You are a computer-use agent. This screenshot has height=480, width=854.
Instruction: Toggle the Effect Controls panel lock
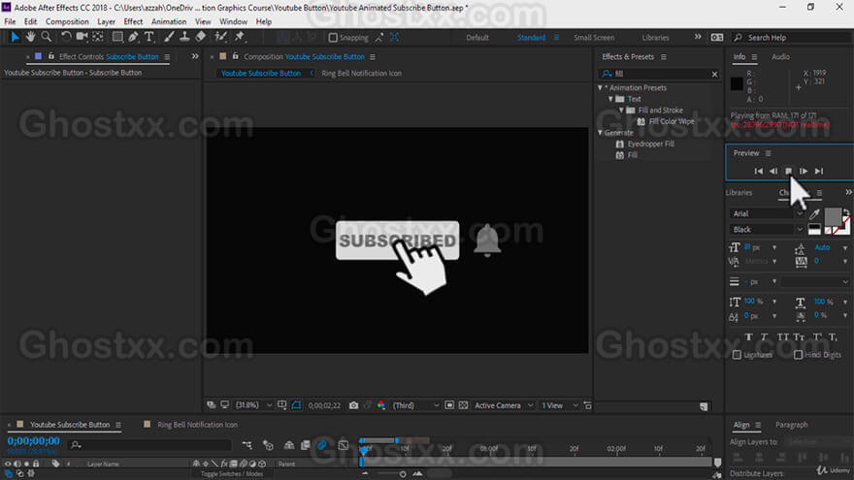(x=51, y=56)
